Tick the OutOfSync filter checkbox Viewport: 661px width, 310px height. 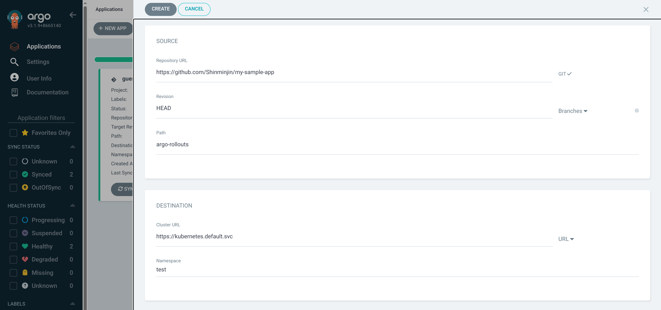[13, 187]
